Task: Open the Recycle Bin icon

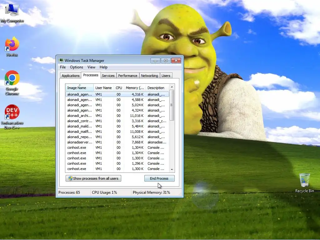Action: tap(304, 183)
